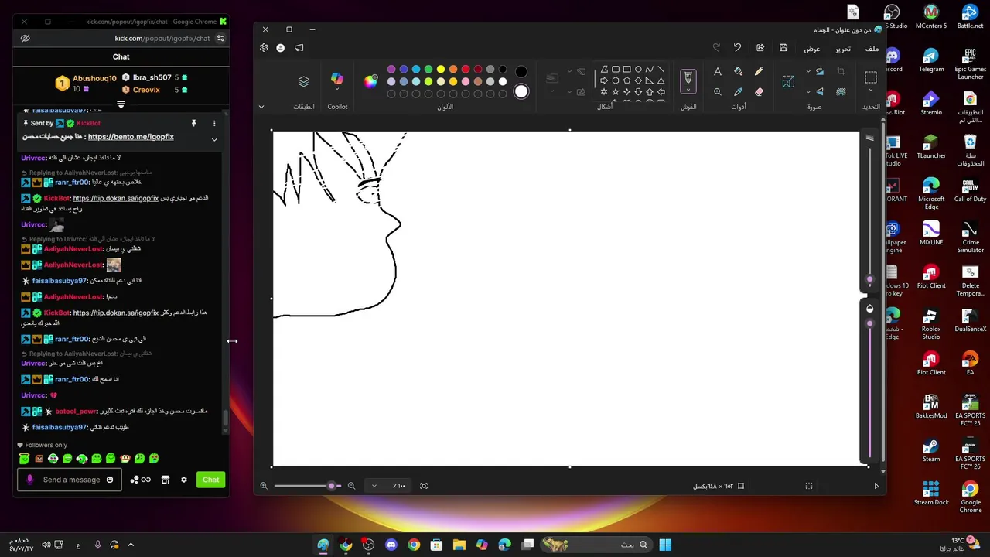
Task: Adjust the Paint zoom slider handle
Action: coord(332,486)
